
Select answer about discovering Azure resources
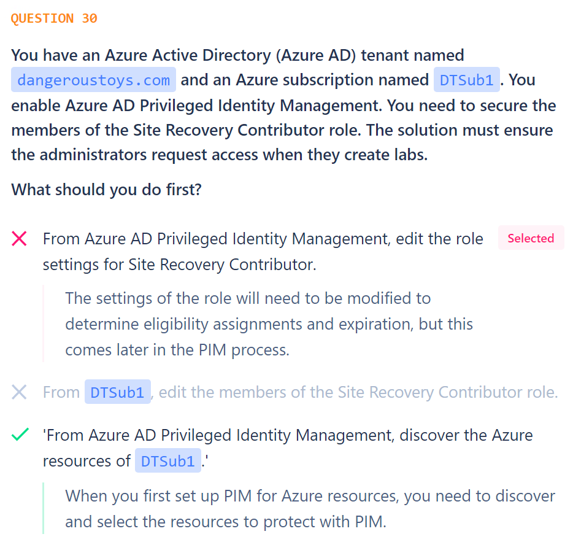(288, 448)
